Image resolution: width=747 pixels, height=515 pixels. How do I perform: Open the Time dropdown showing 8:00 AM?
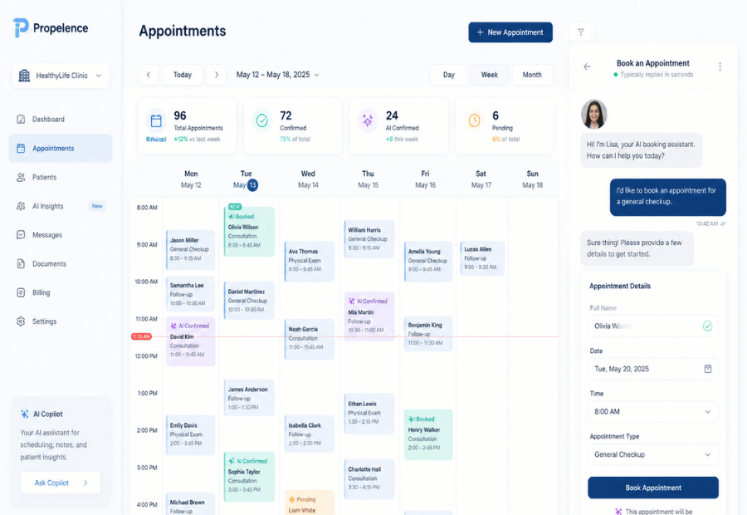pyautogui.click(x=653, y=411)
